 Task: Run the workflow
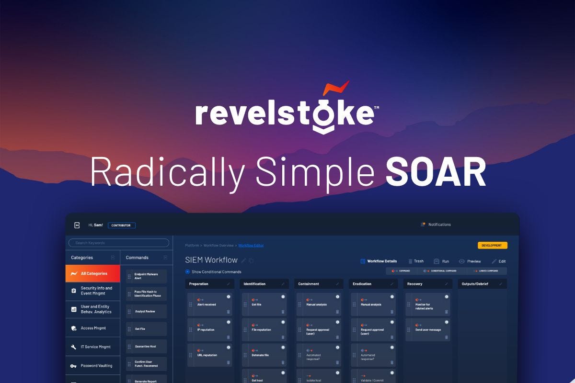pyautogui.click(x=441, y=261)
